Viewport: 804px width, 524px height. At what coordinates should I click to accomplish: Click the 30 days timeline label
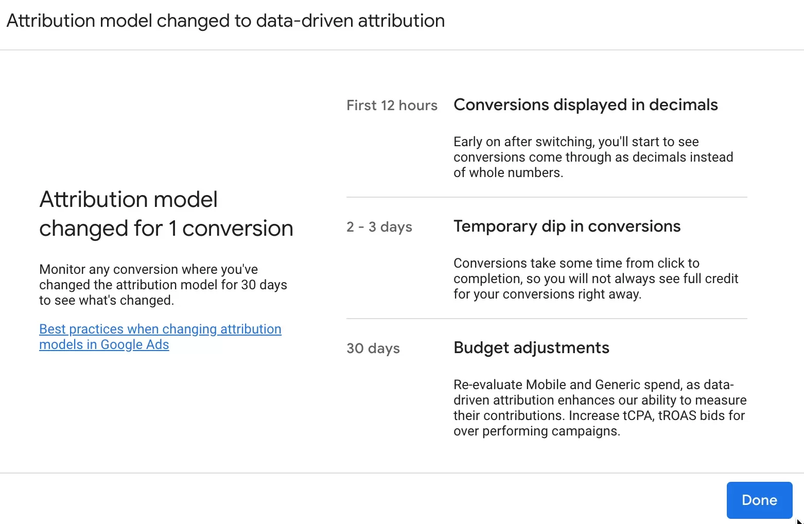[x=373, y=348]
